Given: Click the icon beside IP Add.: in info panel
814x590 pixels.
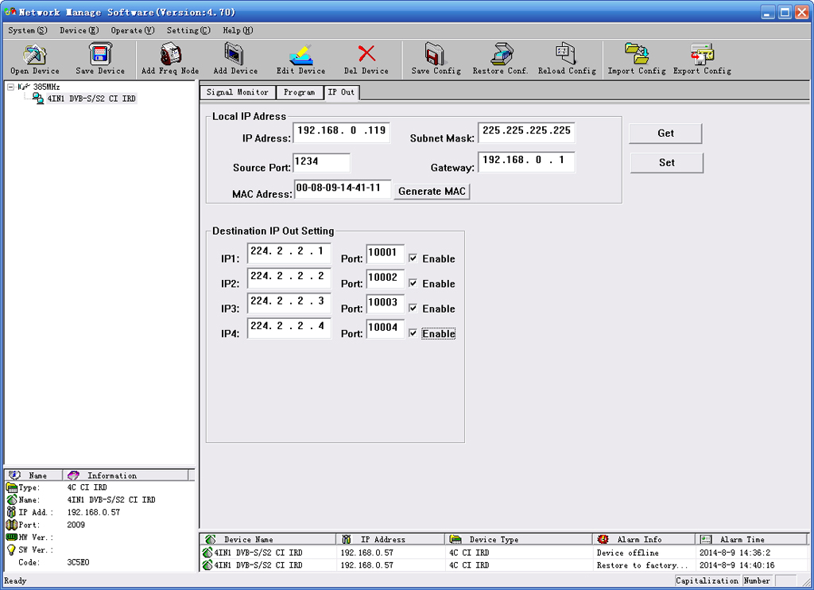Looking at the screenshot, I should point(11,512).
